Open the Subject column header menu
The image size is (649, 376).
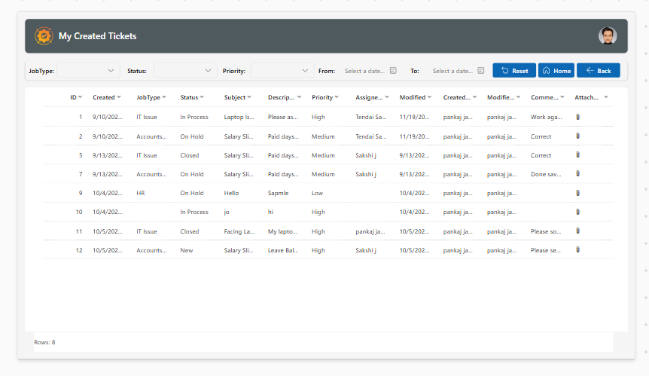pyautogui.click(x=249, y=97)
